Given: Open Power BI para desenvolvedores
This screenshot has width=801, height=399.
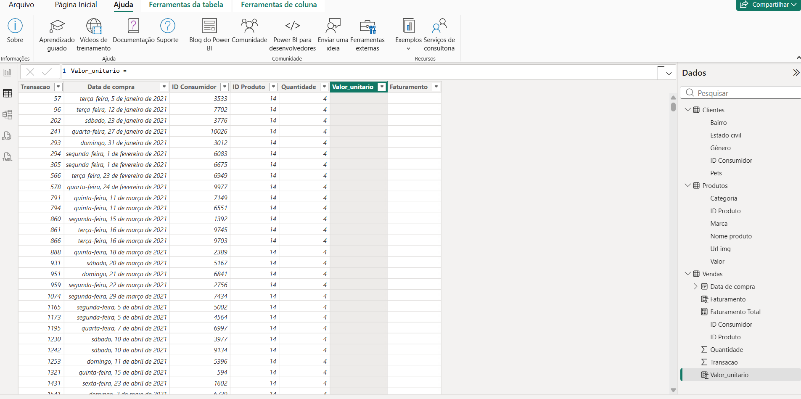Looking at the screenshot, I should pyautogui.click(x=292, y=26).
